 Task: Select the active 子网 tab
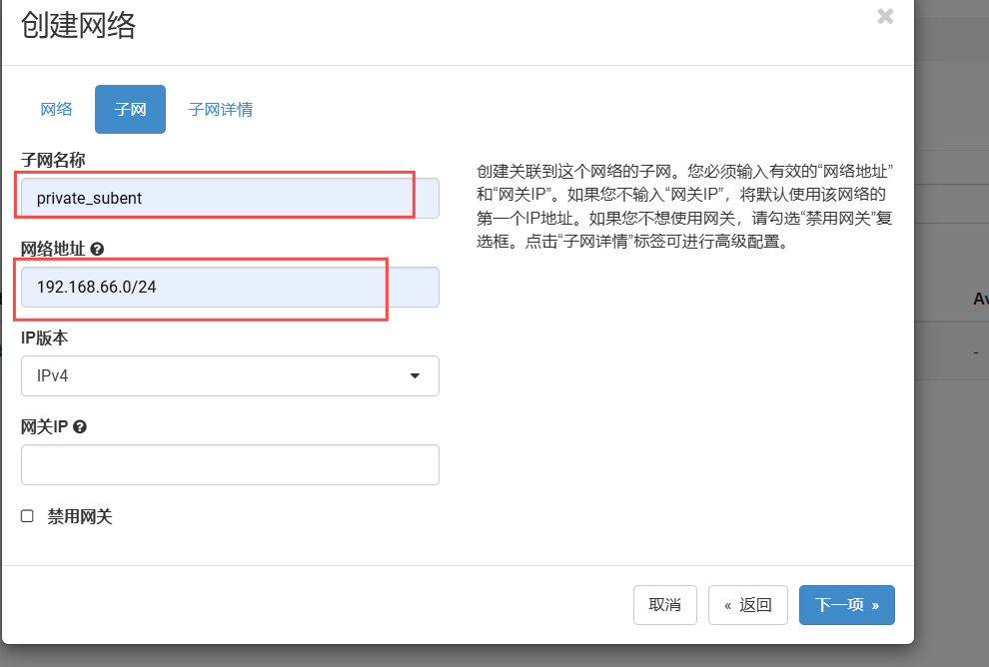(x=130, y=110)
